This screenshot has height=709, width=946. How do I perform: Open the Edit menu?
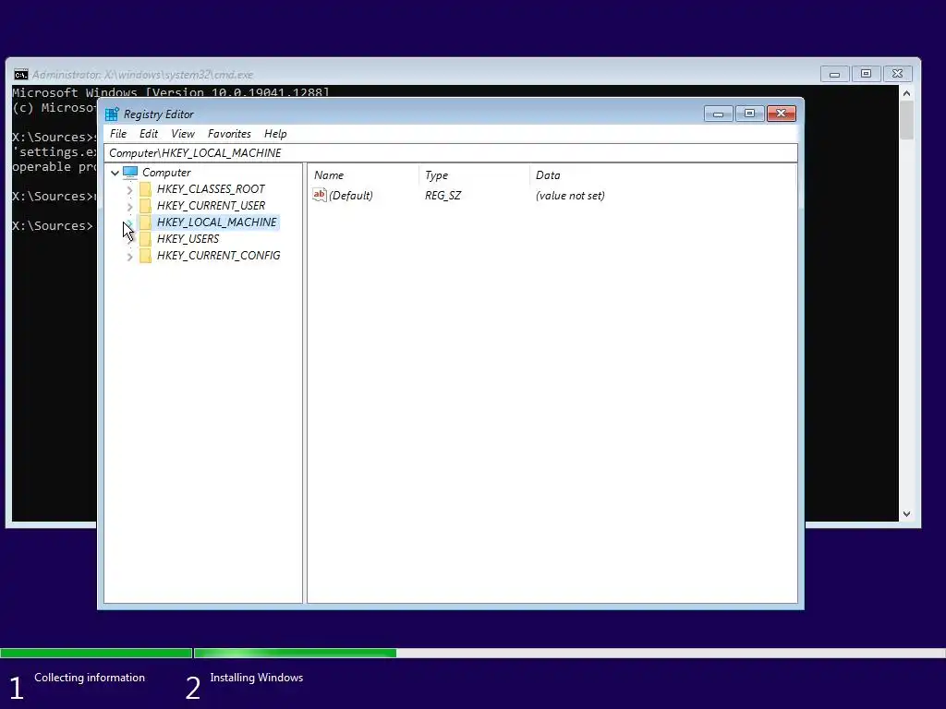click(x=149, y=134)
